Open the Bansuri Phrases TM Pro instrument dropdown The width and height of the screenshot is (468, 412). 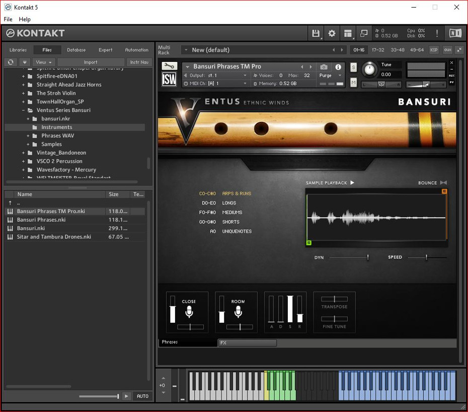(187, 66)
